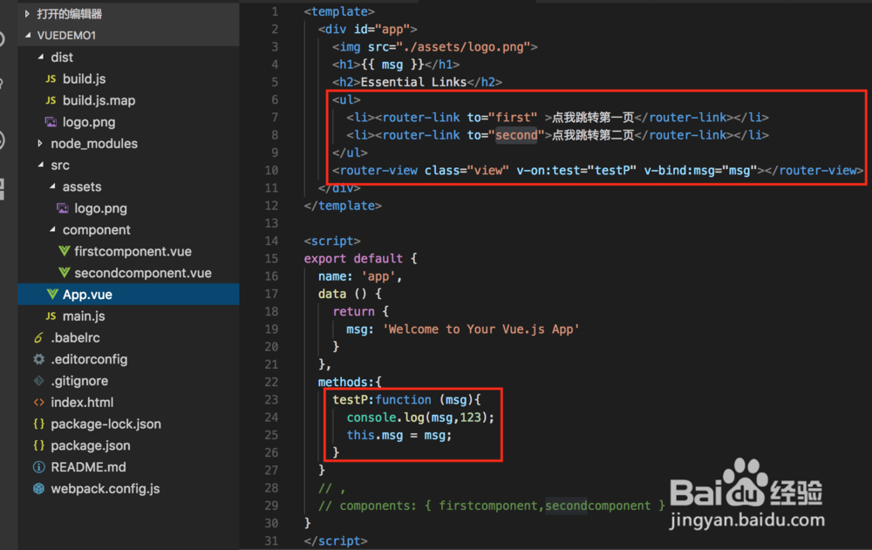Click the image icon of dist logo.png
Viewport: 872px width, 550px height.
tap(51, 122)
